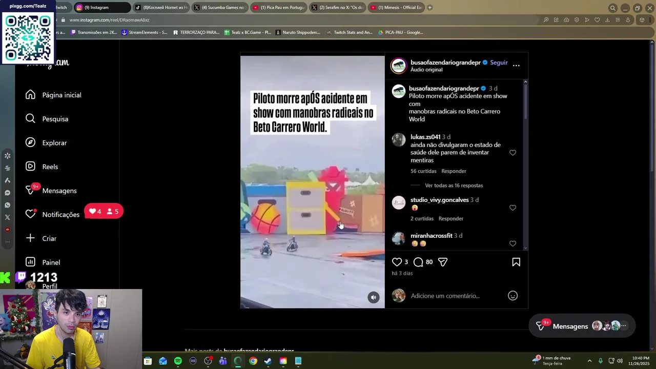The image size is (656, 369).
Task: Open Microsoft Teams from the taskbar
Action: [223, 361]
